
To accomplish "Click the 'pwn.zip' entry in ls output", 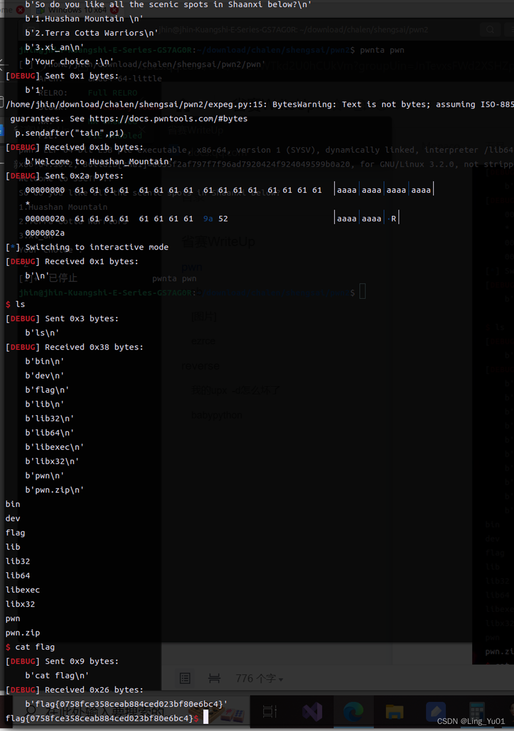I will tap(22, 633).
